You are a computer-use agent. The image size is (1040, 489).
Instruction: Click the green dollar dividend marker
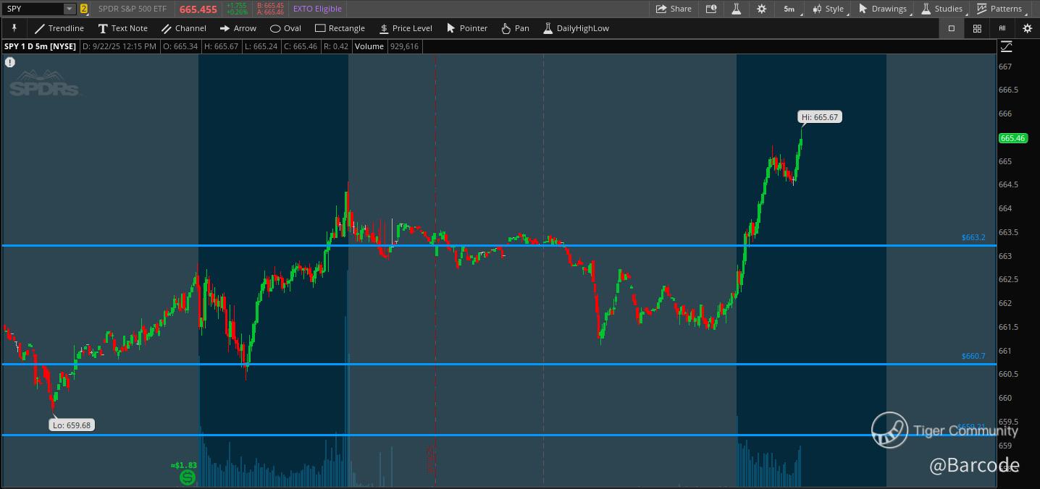188,477
